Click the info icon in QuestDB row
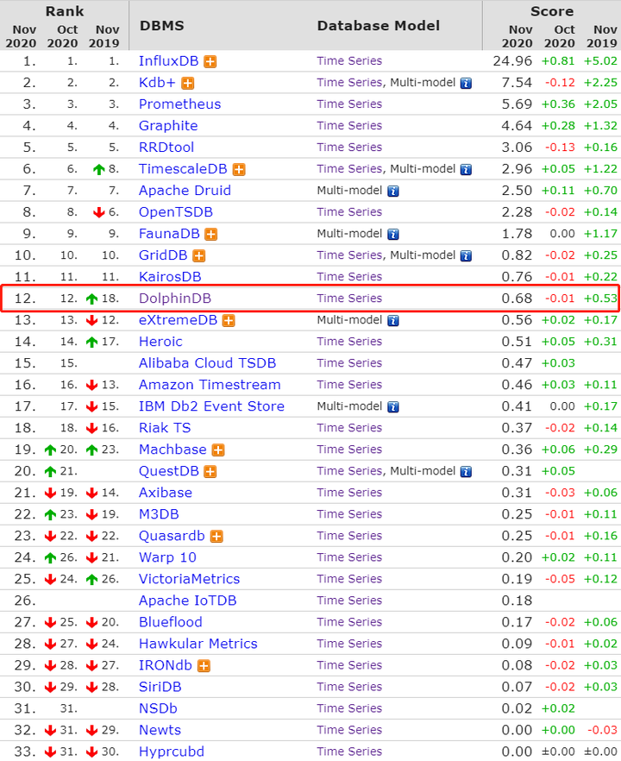 tap(466, 472)
